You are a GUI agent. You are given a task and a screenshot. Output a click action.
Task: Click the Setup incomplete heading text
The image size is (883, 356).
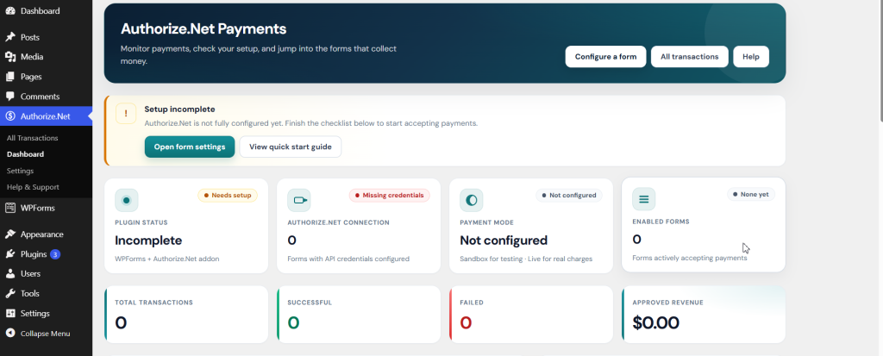179,109
